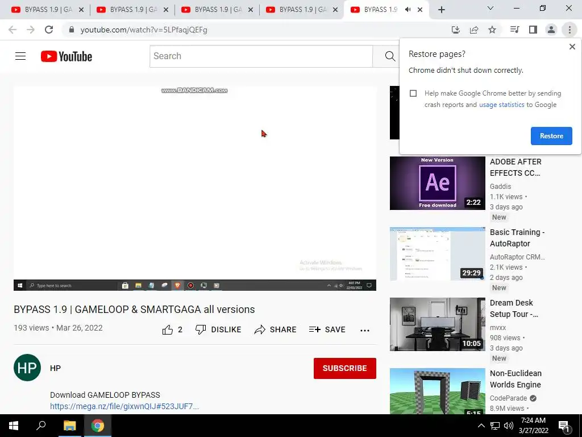Click inside the YouTube Search field
The width and height of the screenshot is (582, 437).
[x=261, y=56]
